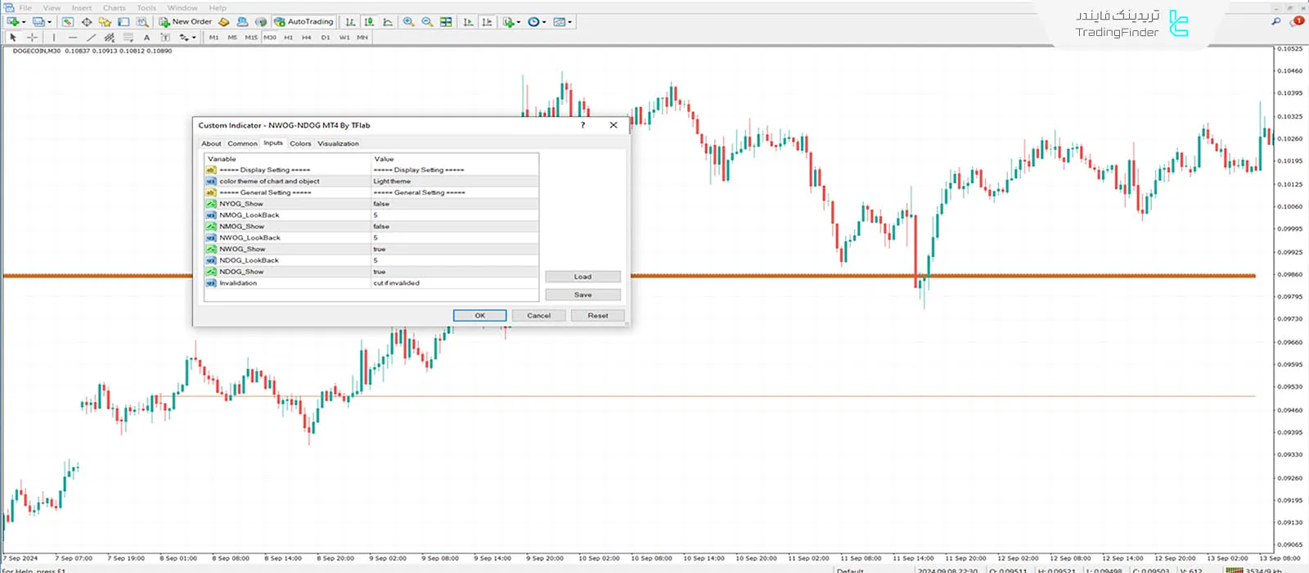Toggle the NWOG_Show true value
Image resolution: width=1309 pixels, height=573 pixels.
click(454, 249)
